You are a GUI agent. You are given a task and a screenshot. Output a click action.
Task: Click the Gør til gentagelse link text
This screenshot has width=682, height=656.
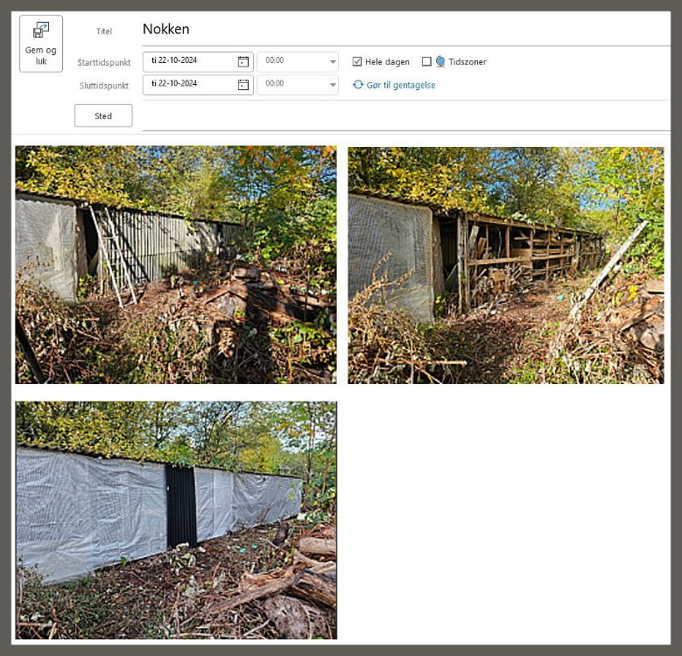(400, 85)
